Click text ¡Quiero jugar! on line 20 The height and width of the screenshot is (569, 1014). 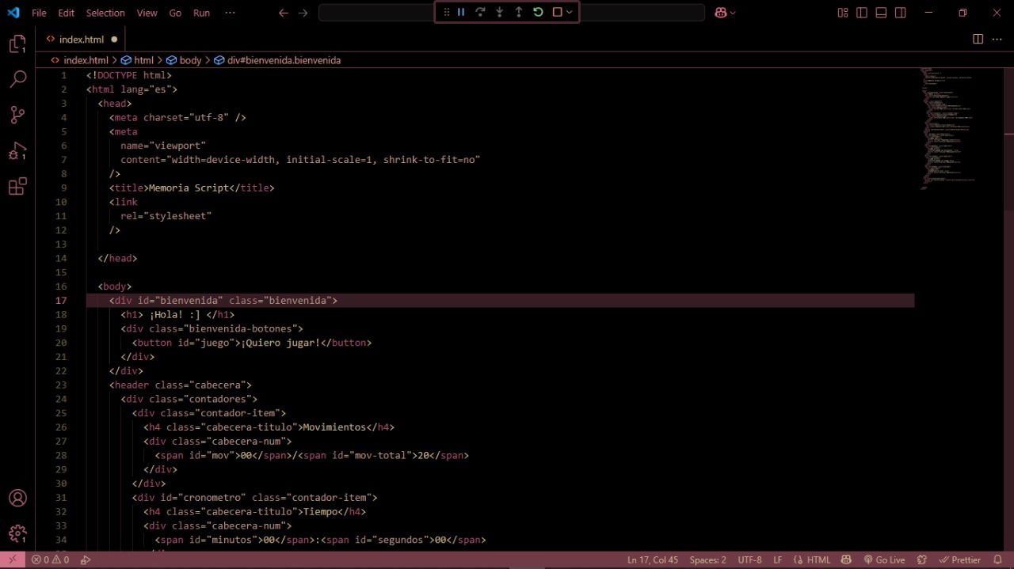(280, 343)
